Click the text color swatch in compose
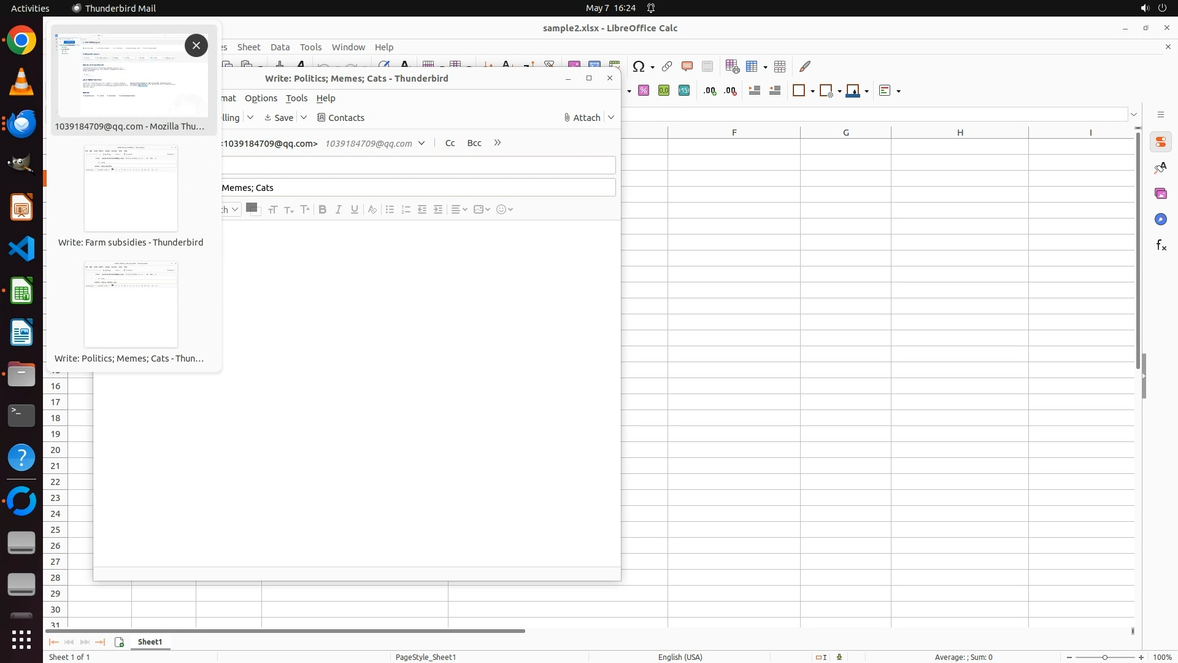 pyautogui.click(x=250, y=207)
